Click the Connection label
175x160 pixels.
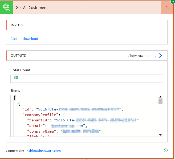click(15, 151)
